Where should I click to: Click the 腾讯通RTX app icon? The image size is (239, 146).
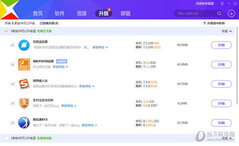click(x=24, y=123)
